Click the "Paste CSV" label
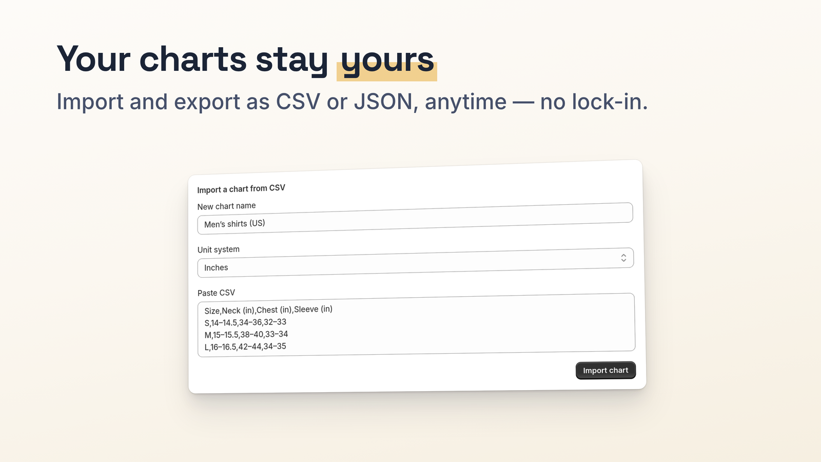The width and height of the screenshot is (821, 462). pos(216,293)
